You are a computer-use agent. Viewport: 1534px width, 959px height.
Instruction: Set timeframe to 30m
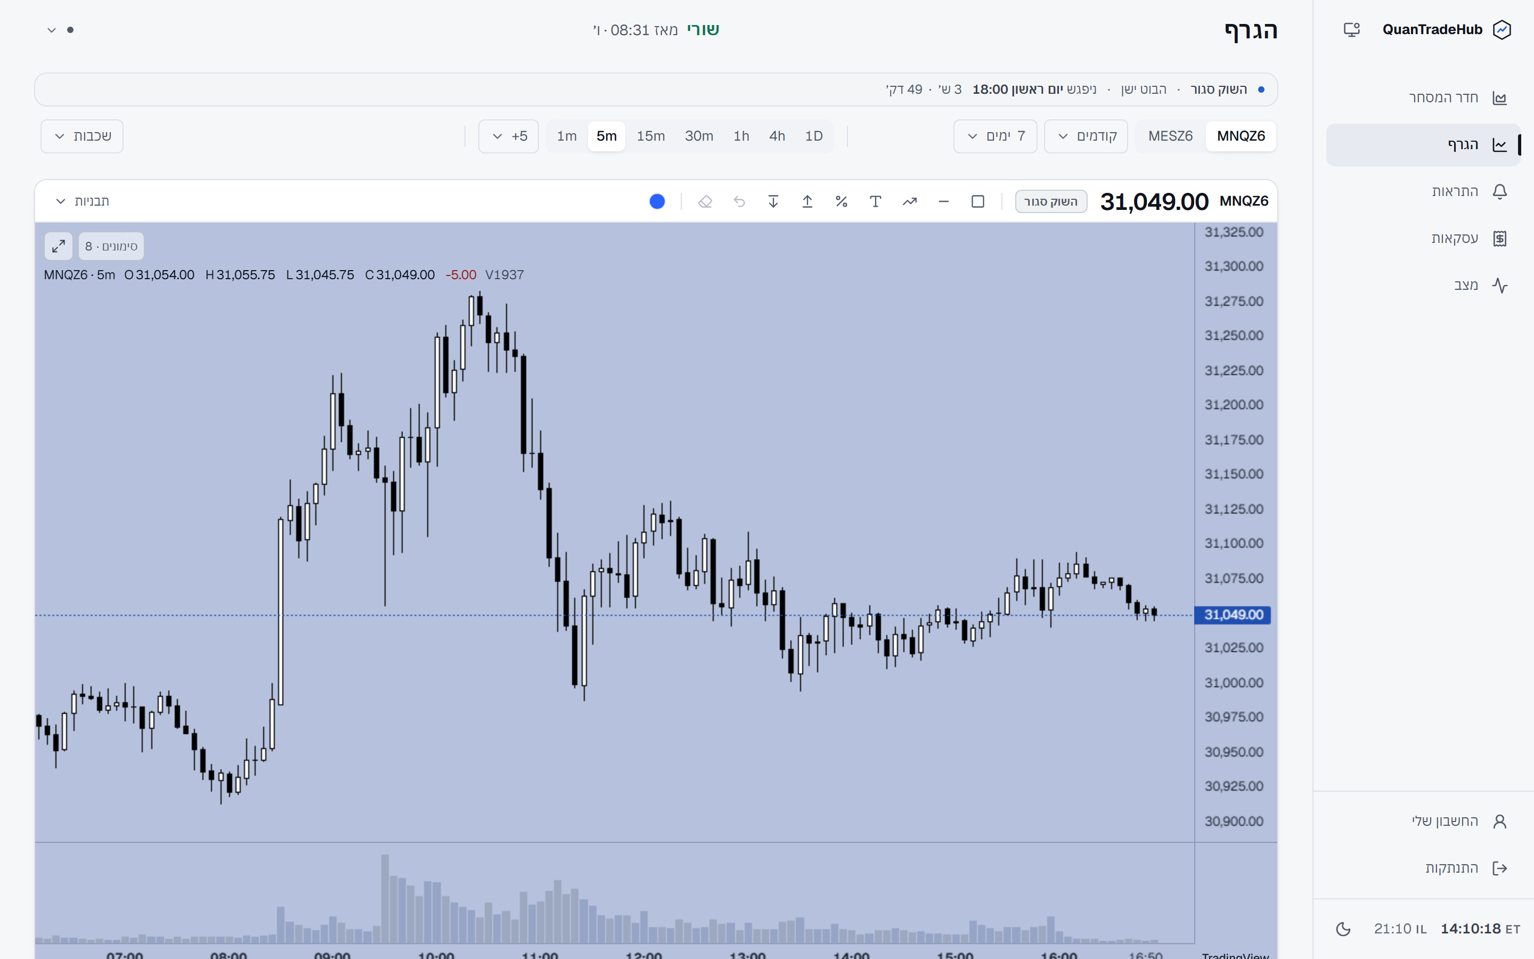tap(698, 136)
